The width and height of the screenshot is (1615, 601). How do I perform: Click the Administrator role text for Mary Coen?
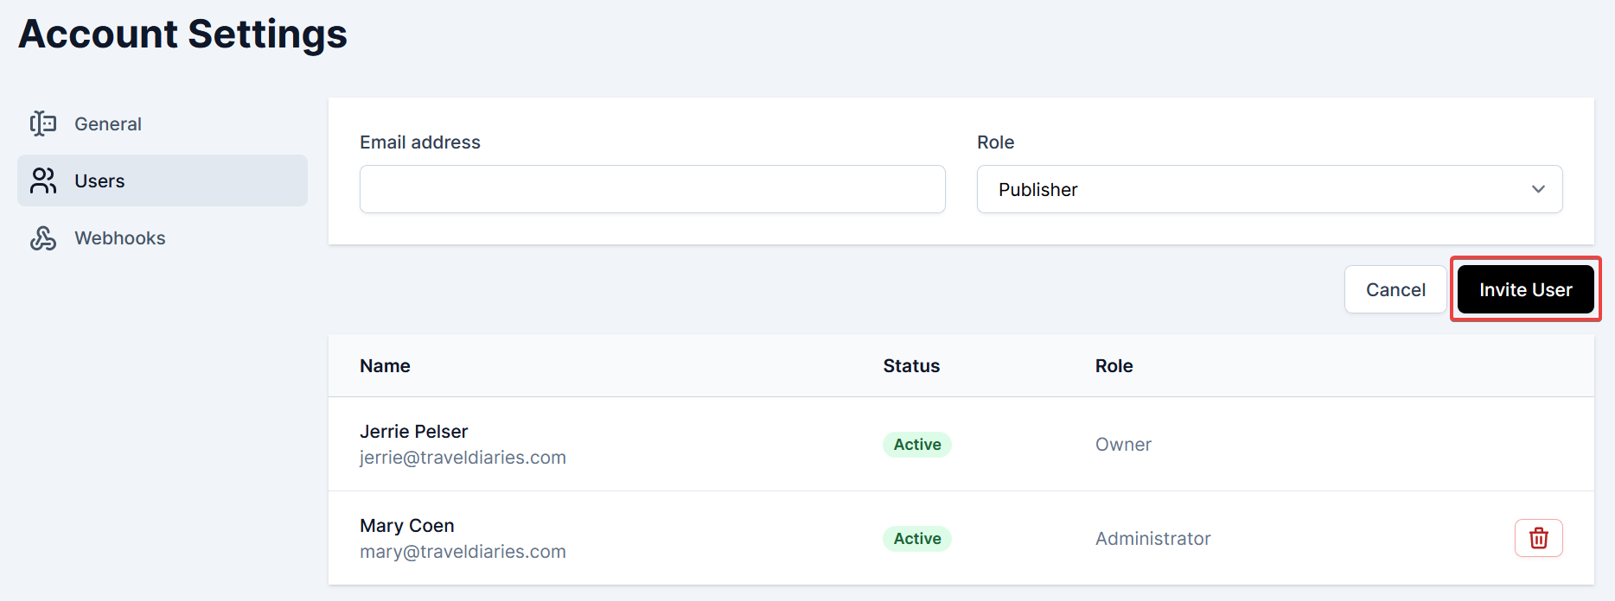[1152, 539]
